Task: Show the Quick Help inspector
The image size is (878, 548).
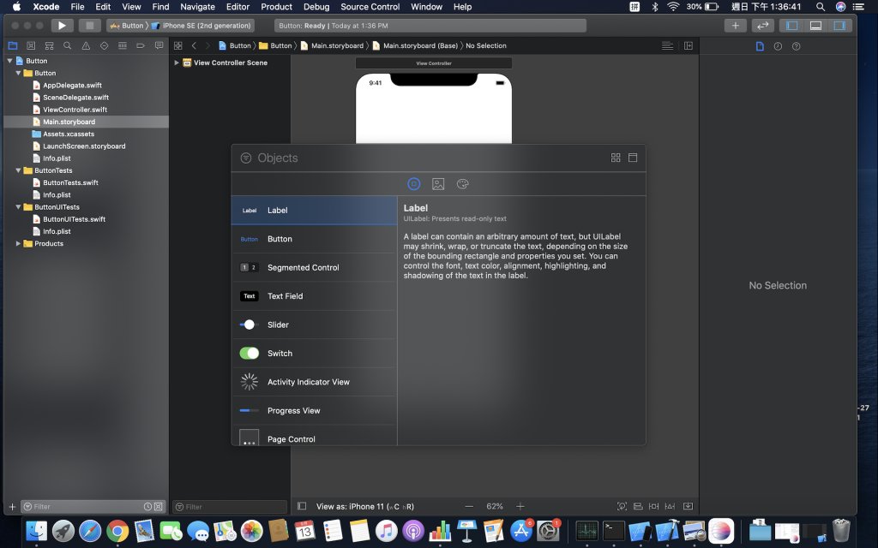Action: tap(797, 46)
